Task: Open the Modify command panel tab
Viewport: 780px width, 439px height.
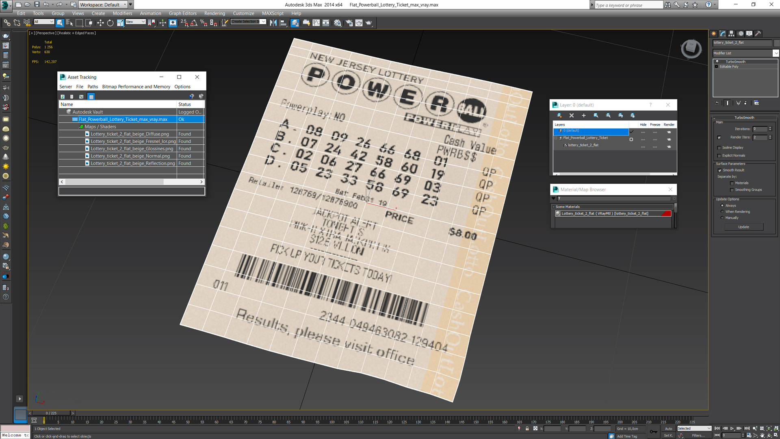Action: pyautogui.click(x=723, y=34)
